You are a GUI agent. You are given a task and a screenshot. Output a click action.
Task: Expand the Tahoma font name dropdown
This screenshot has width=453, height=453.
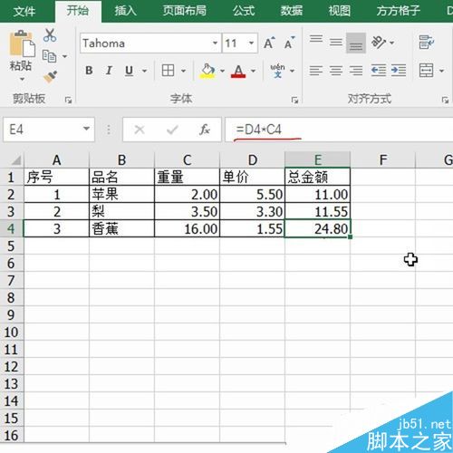tap(215, 43)
